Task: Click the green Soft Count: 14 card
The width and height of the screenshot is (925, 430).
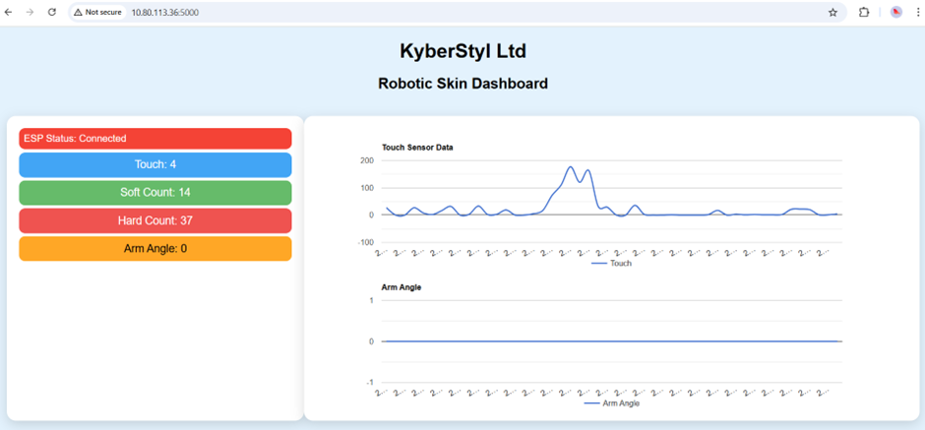Action: click(155, 192)
